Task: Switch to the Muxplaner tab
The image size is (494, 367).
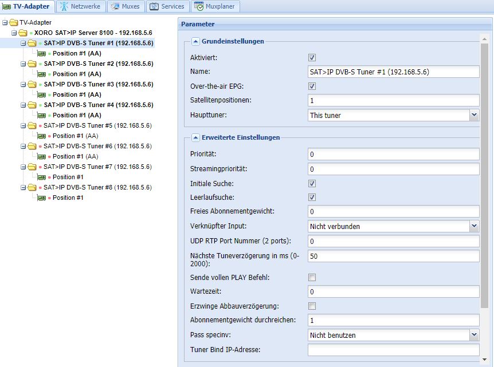Action: click(215, 6)
